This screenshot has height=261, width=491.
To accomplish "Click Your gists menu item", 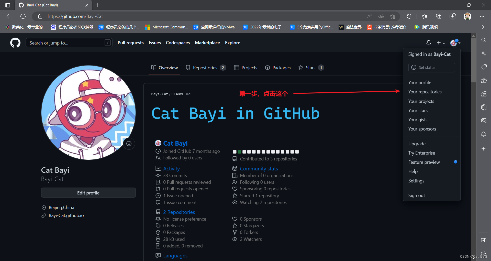I will (432, 120).
